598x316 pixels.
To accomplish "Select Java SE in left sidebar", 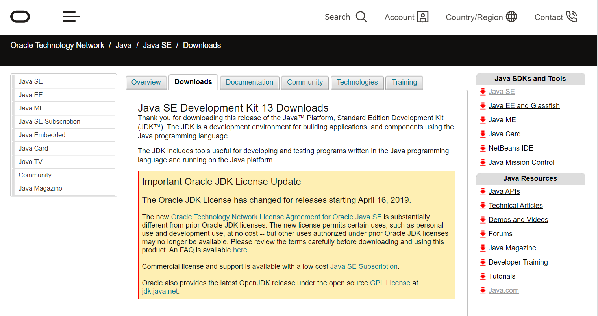I will click(x=64, y=82).
